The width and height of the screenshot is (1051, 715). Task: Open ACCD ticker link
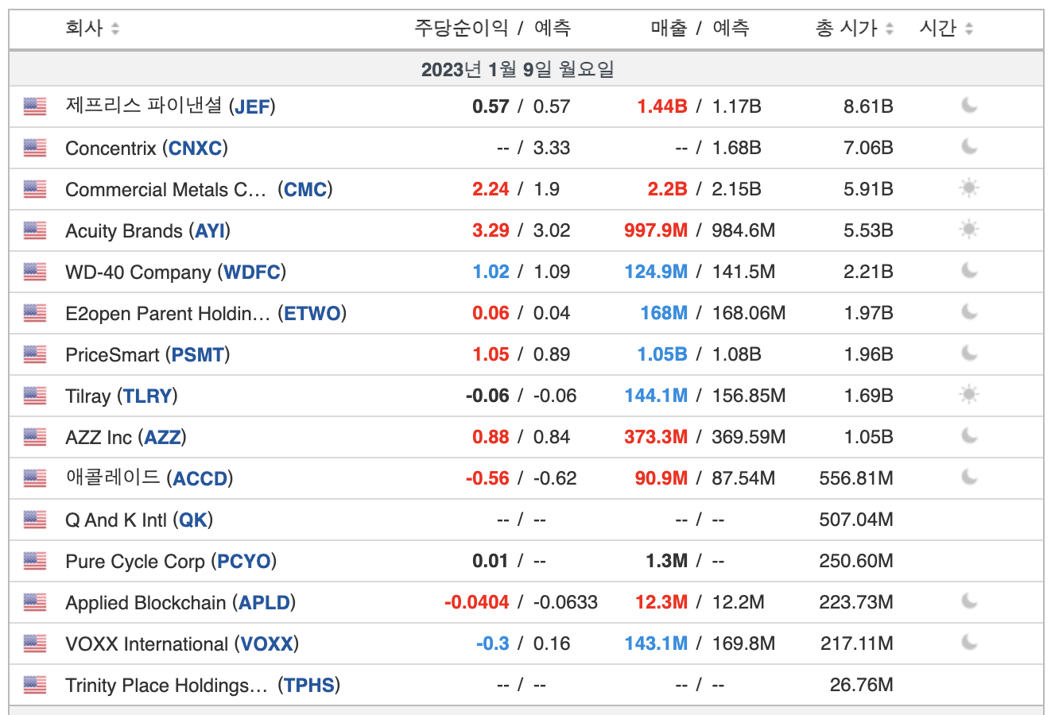(200, 478)
